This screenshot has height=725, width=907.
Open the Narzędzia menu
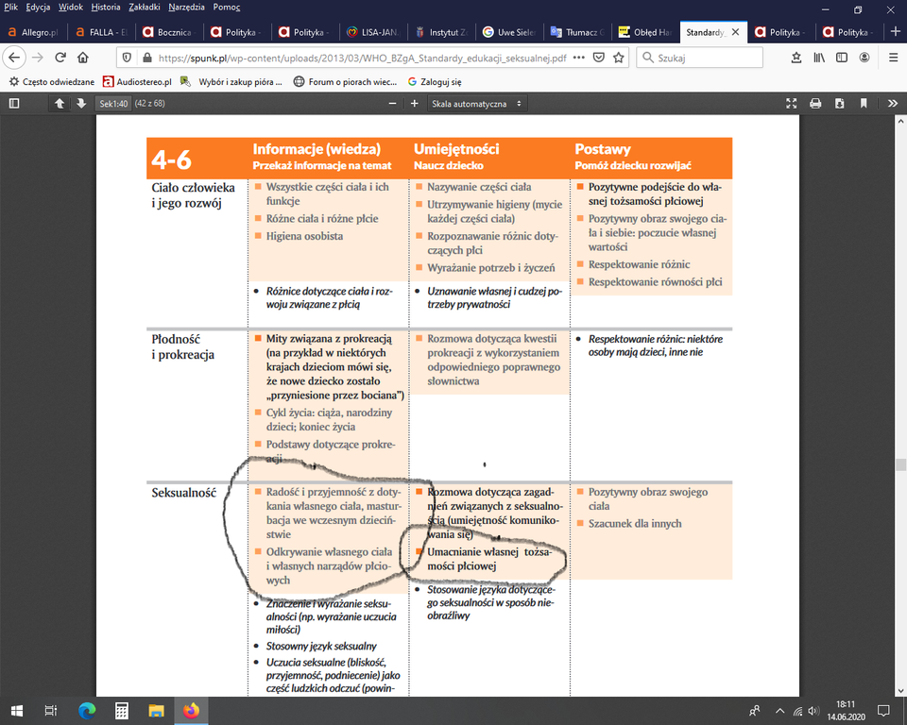186,7
